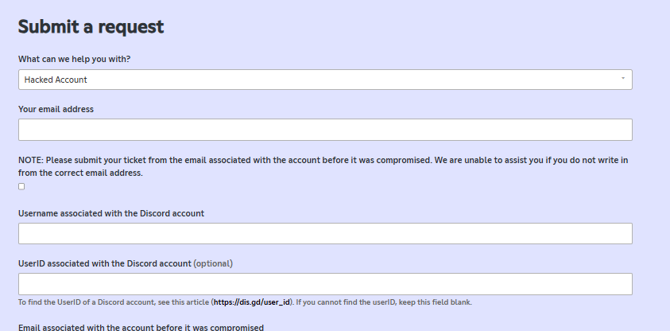Click the '(optional)' text beside UserID label
This screenshot has height=331, width=670.
(x=214, y=263)
